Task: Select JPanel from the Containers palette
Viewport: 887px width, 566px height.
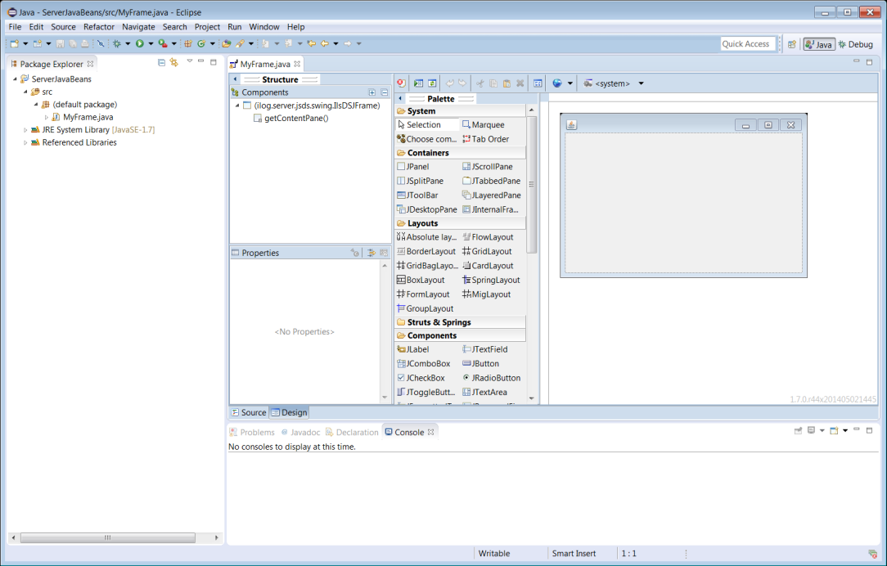Action: (x=417, y=167)
